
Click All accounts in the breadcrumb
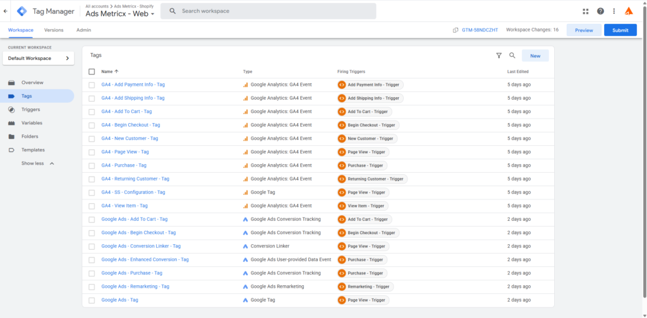point(97,6)
